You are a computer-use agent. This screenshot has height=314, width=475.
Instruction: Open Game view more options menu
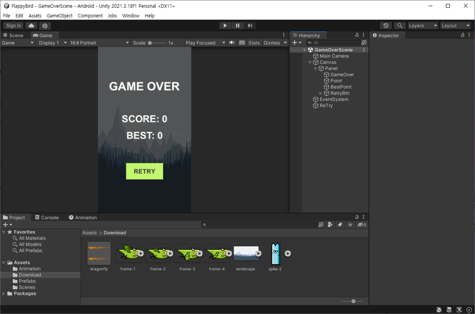tap(283, 35)
